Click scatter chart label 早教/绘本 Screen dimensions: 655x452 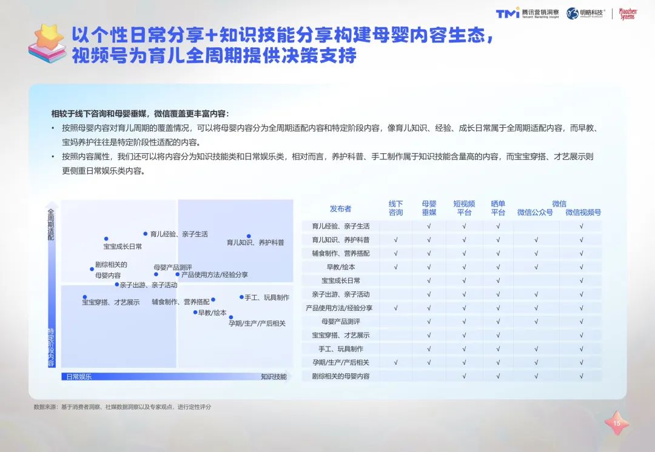tap(212, 313)
